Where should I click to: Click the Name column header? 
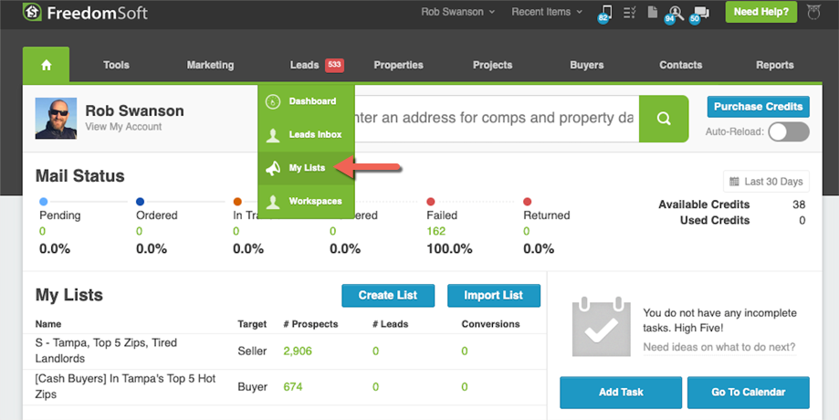(48, 324)
